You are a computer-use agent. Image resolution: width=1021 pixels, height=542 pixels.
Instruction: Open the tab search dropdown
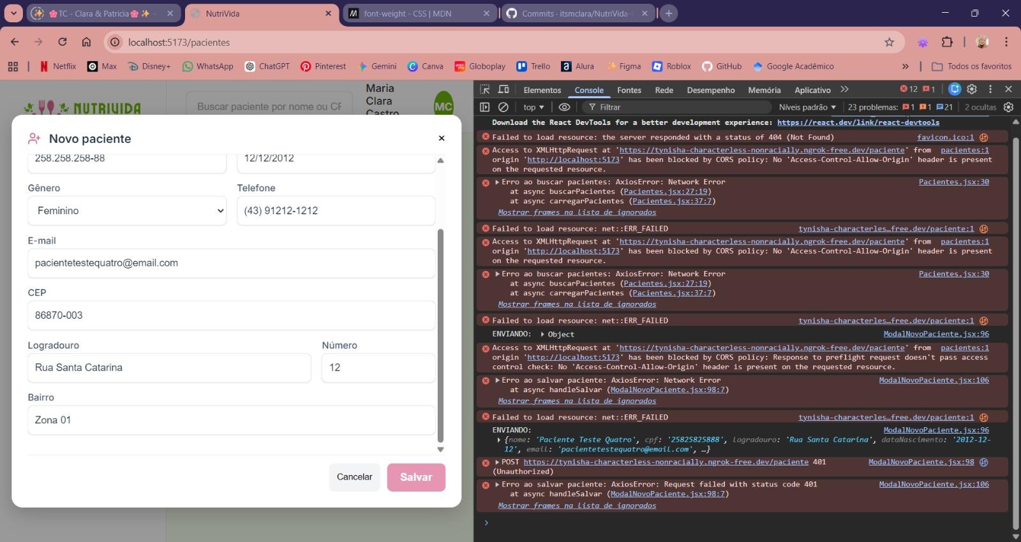click(13, 13)
